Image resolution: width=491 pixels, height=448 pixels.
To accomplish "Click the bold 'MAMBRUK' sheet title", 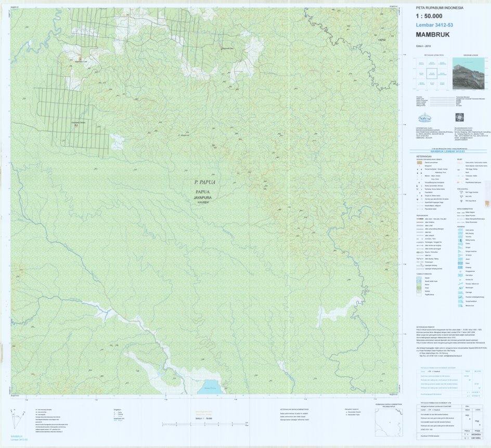I will [433, 35].
